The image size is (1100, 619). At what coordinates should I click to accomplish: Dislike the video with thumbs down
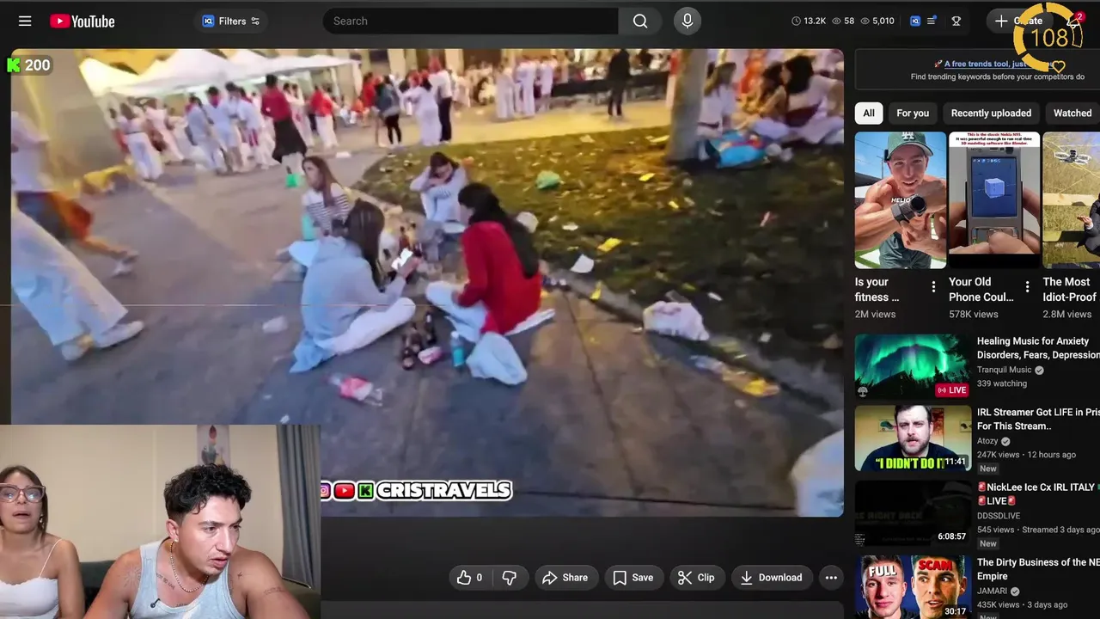pos(510,578)
